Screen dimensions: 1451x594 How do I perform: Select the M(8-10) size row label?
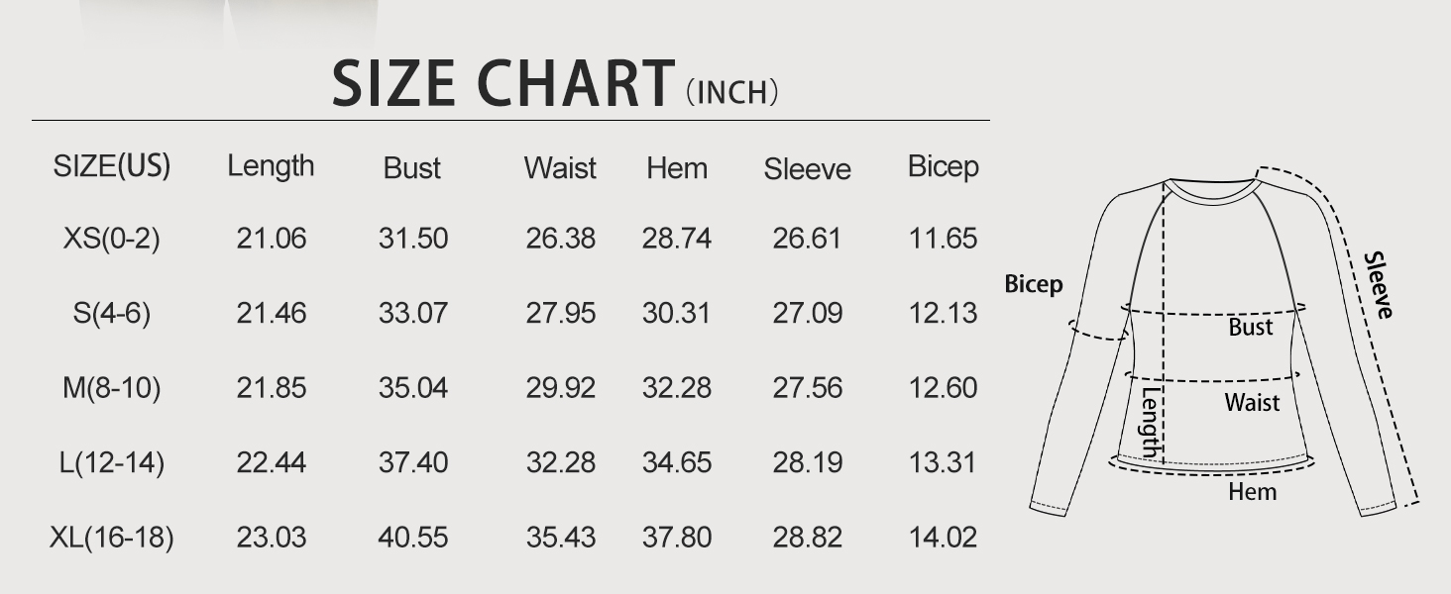(112, 388)
